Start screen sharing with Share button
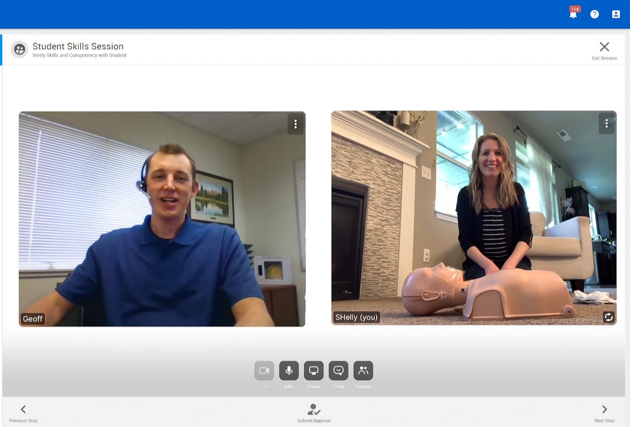630x427 pixels. 313,371
